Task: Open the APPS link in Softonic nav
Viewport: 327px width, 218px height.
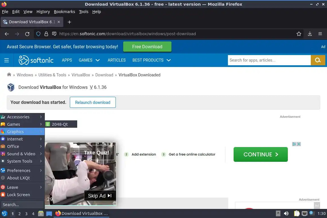Action: 67,60
